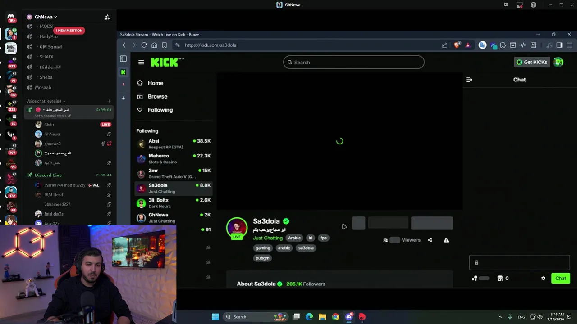Join the Mosaab voice channel
577x324 pixels.
point(43,87)
